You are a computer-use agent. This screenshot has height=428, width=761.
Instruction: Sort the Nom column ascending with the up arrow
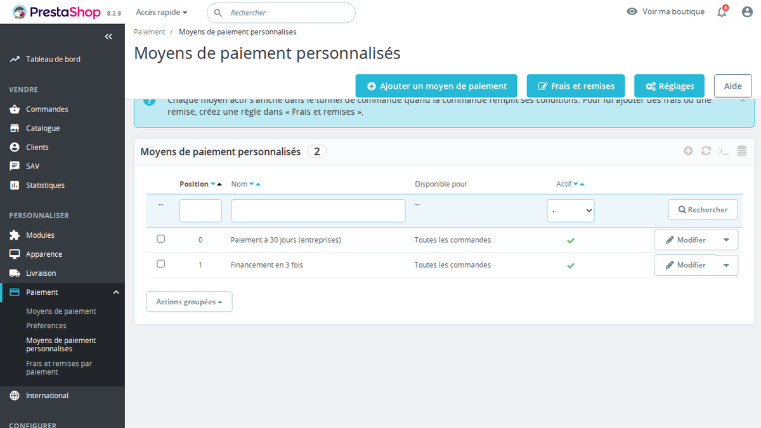click(x=258, y=185)
